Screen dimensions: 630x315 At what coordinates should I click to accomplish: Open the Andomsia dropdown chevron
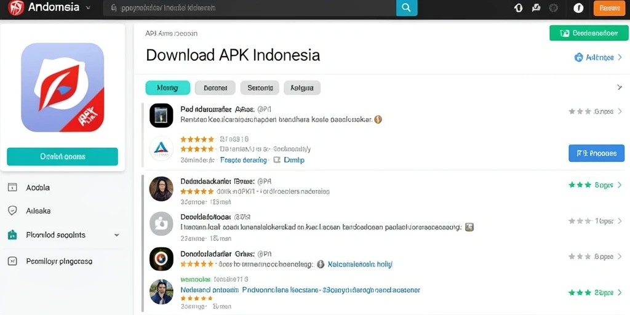88,7
